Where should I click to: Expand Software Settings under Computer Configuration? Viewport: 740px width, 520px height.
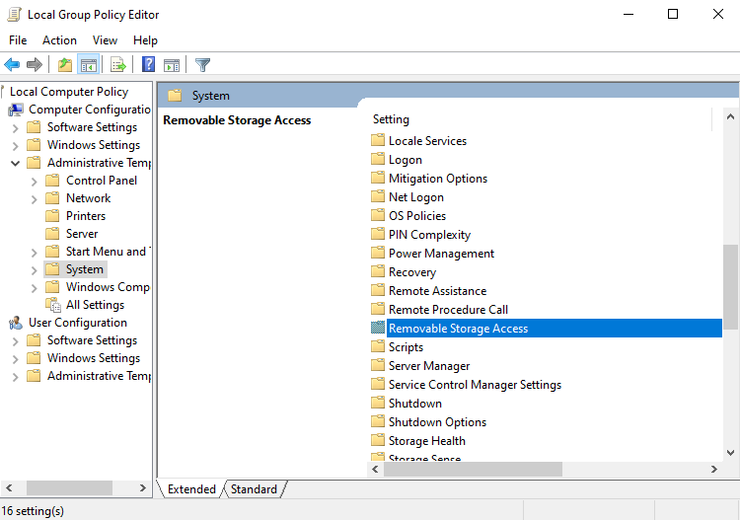[x=15, y=128]
